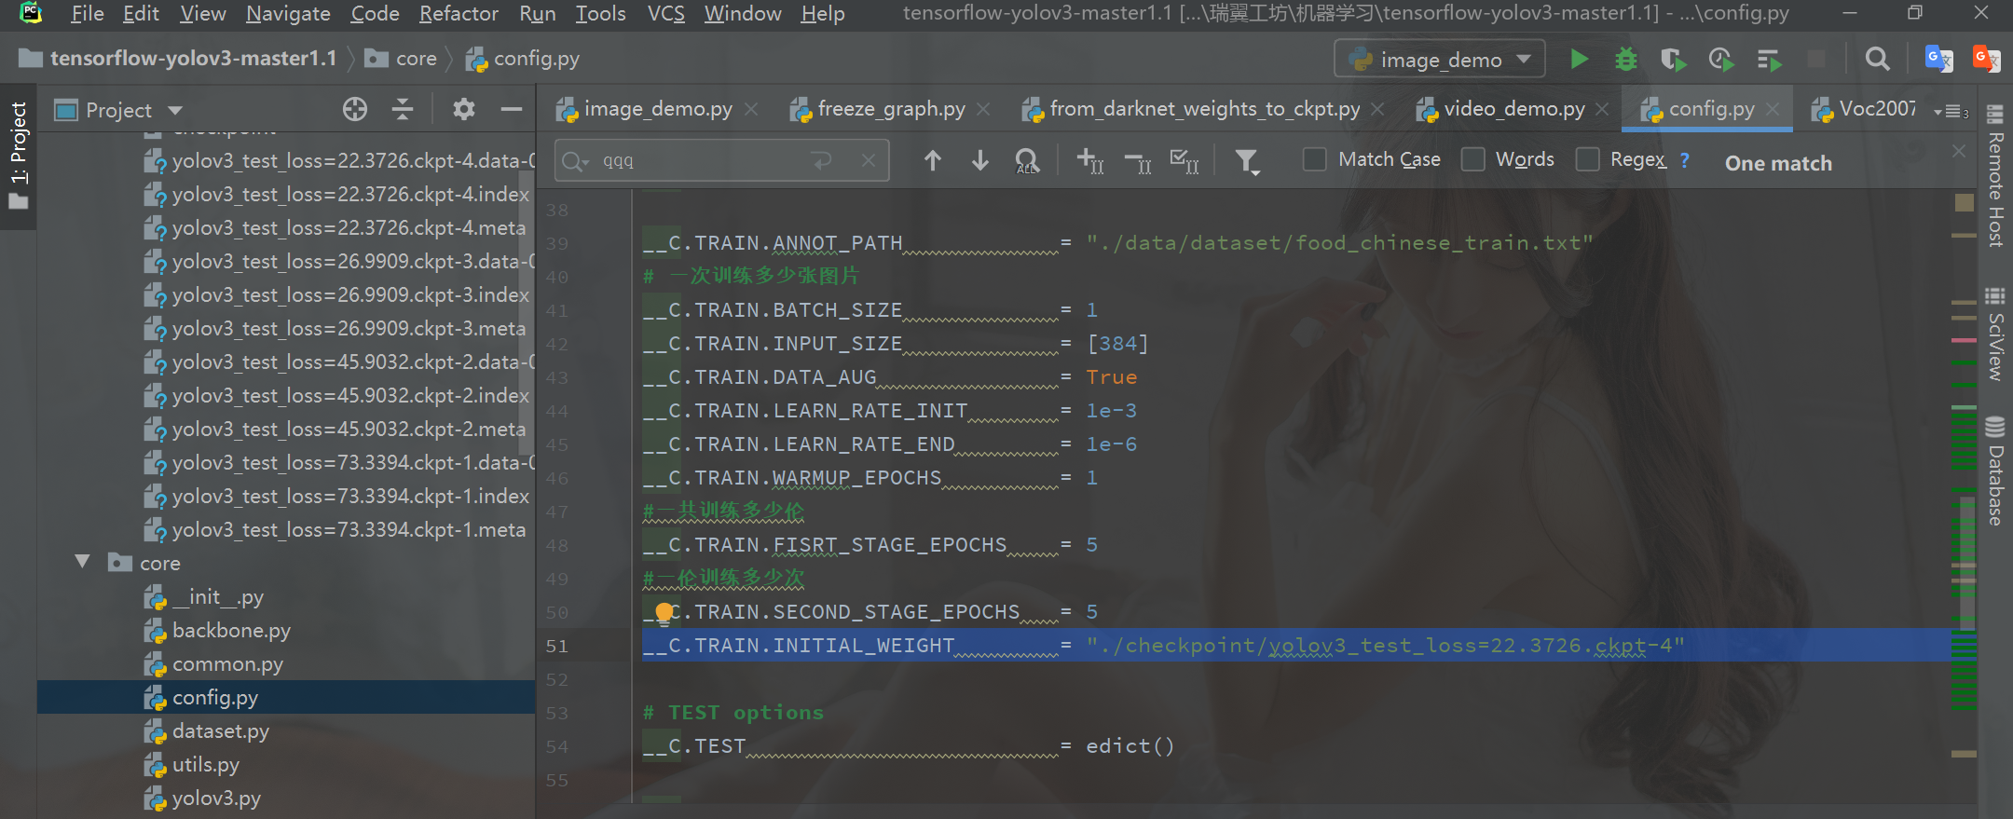Image resolution: width=2013 pixels, height=819 pixels.
Task: Enable the Words checkbox
Action: click(x=1472, y=159)
